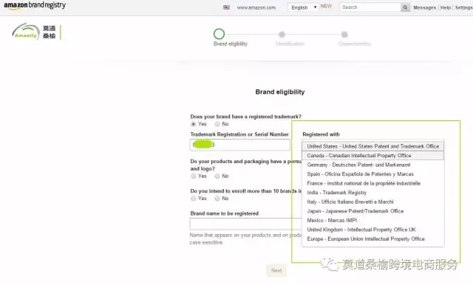This screenshot has height=285, width=473.
Task: Open Settings in the top bar
Action: coord(464,7)
